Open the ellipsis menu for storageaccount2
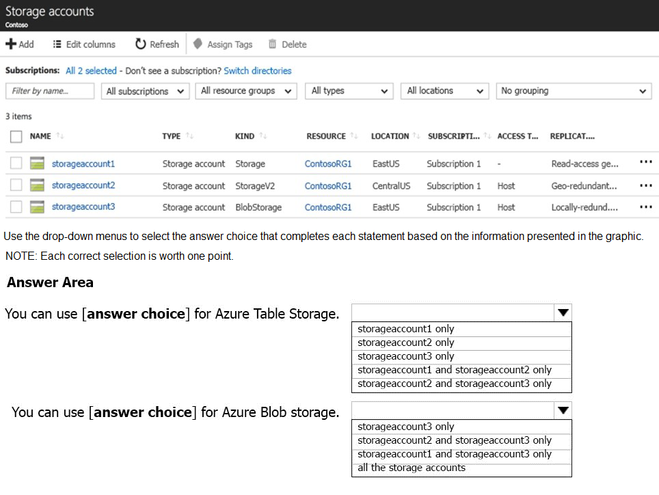The width and height of the screenshot is (659, 495). coord(645,185)
